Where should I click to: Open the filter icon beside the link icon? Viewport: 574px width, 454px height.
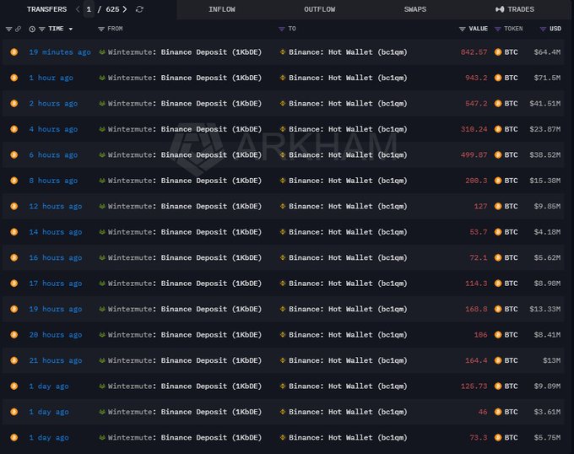[8, 29]
